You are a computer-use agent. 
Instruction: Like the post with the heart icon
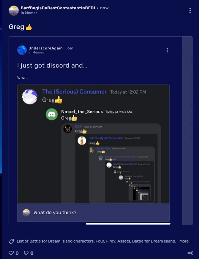click(x=11, y=253)
